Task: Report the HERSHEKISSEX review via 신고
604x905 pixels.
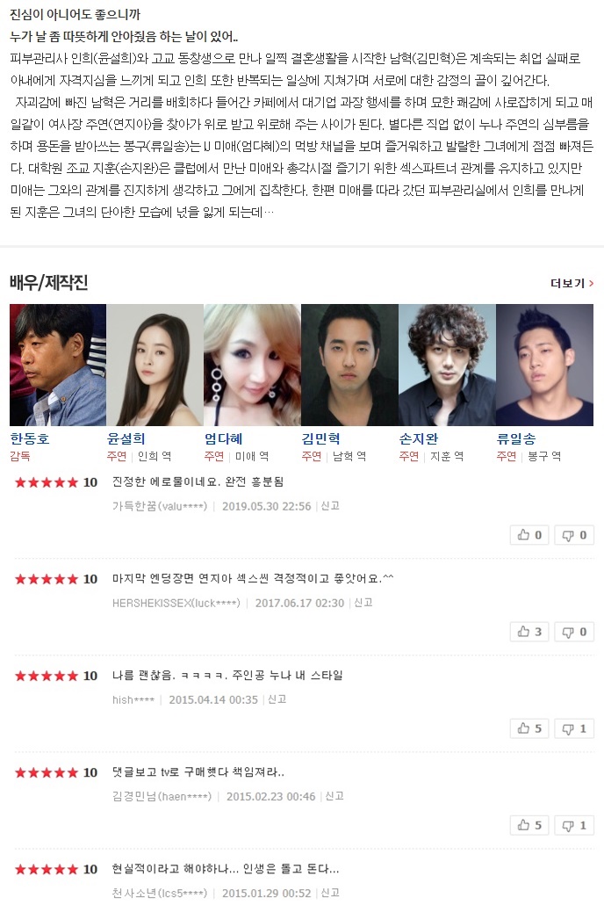Action: (363, 603)
